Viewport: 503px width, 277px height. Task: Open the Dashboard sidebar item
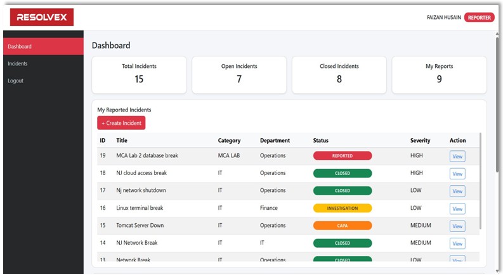point(43,46)
